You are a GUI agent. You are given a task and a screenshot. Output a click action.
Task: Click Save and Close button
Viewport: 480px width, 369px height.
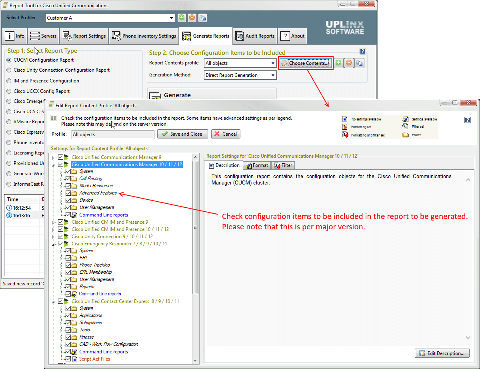coord(182,134)
